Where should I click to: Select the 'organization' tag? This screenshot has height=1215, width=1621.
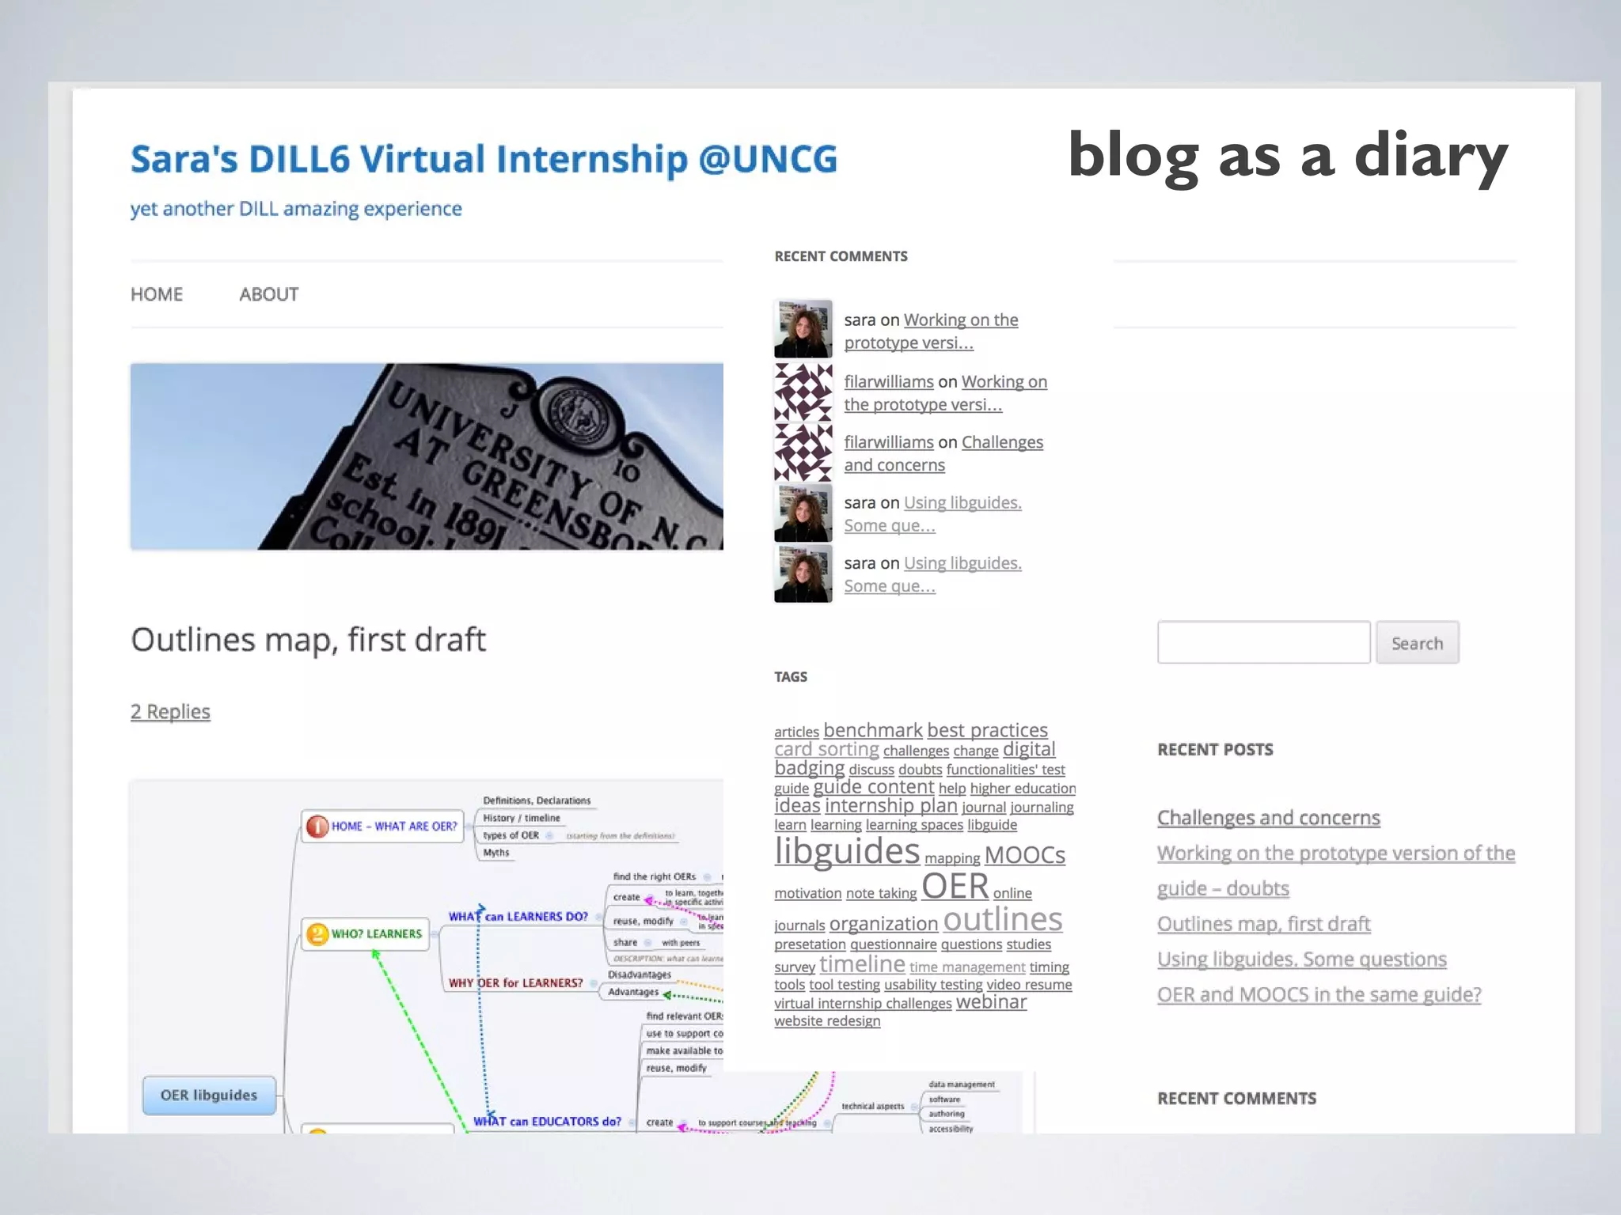point(883,923)
